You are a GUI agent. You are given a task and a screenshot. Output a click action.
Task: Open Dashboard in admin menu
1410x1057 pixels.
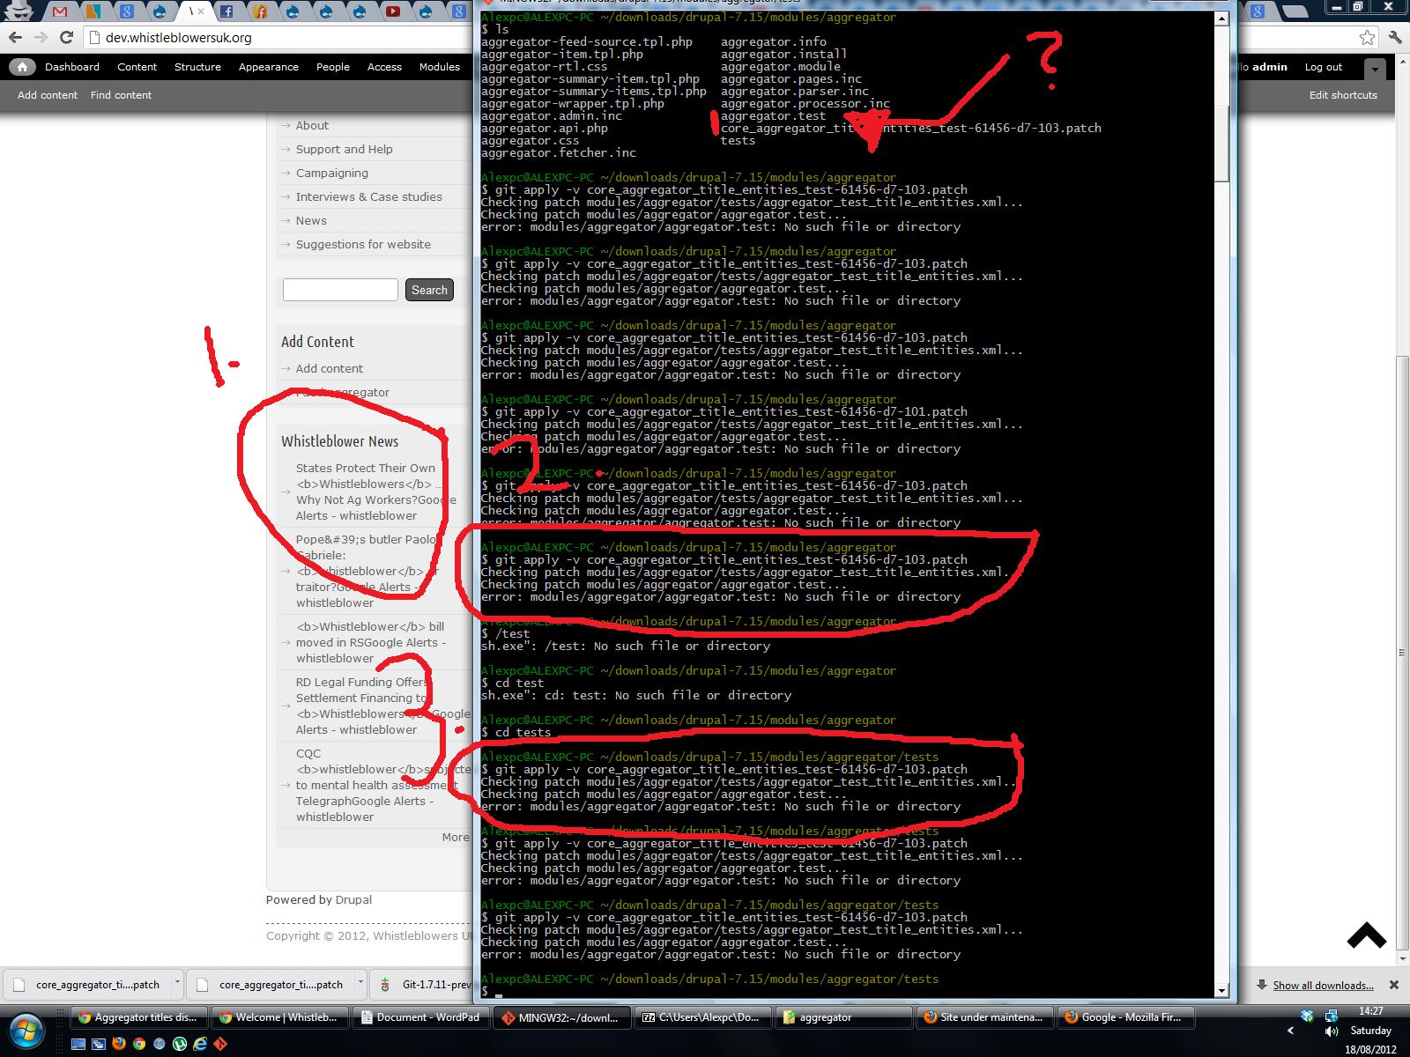coord(72,67)
